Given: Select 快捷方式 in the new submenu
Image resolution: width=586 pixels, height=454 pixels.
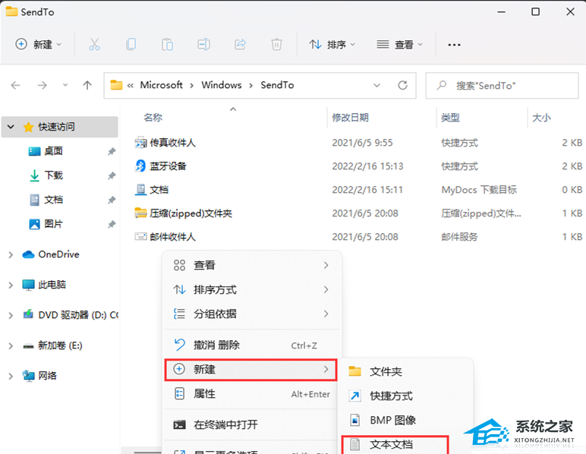Looking at the screenshot, I should 391,396.
